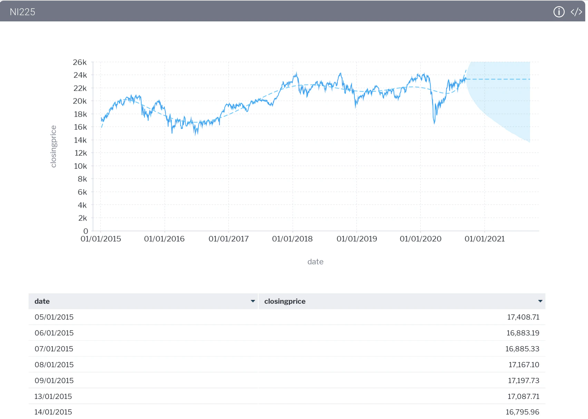Image resolution: width=588 pixels, height=419 pixels.
Task: Select the 07/01/2015 date cell
Action: tap(54, 349)
